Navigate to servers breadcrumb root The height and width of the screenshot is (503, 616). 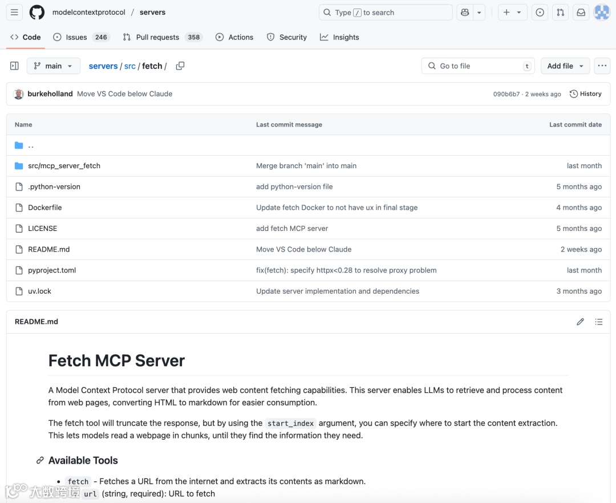(103, 66)
